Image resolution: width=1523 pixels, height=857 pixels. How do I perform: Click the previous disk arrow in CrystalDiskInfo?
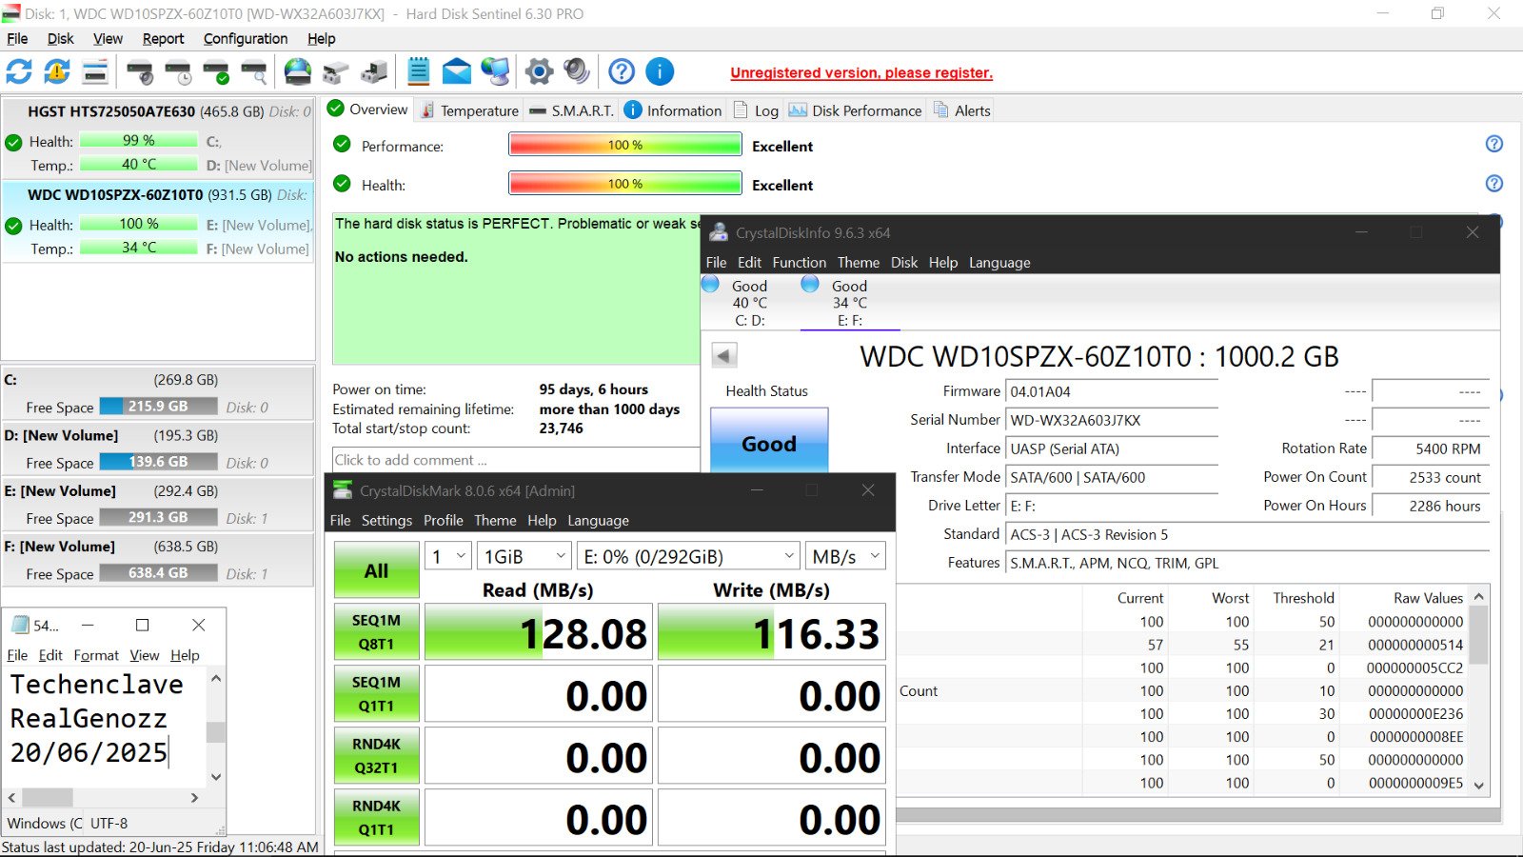tap(724, 356)
